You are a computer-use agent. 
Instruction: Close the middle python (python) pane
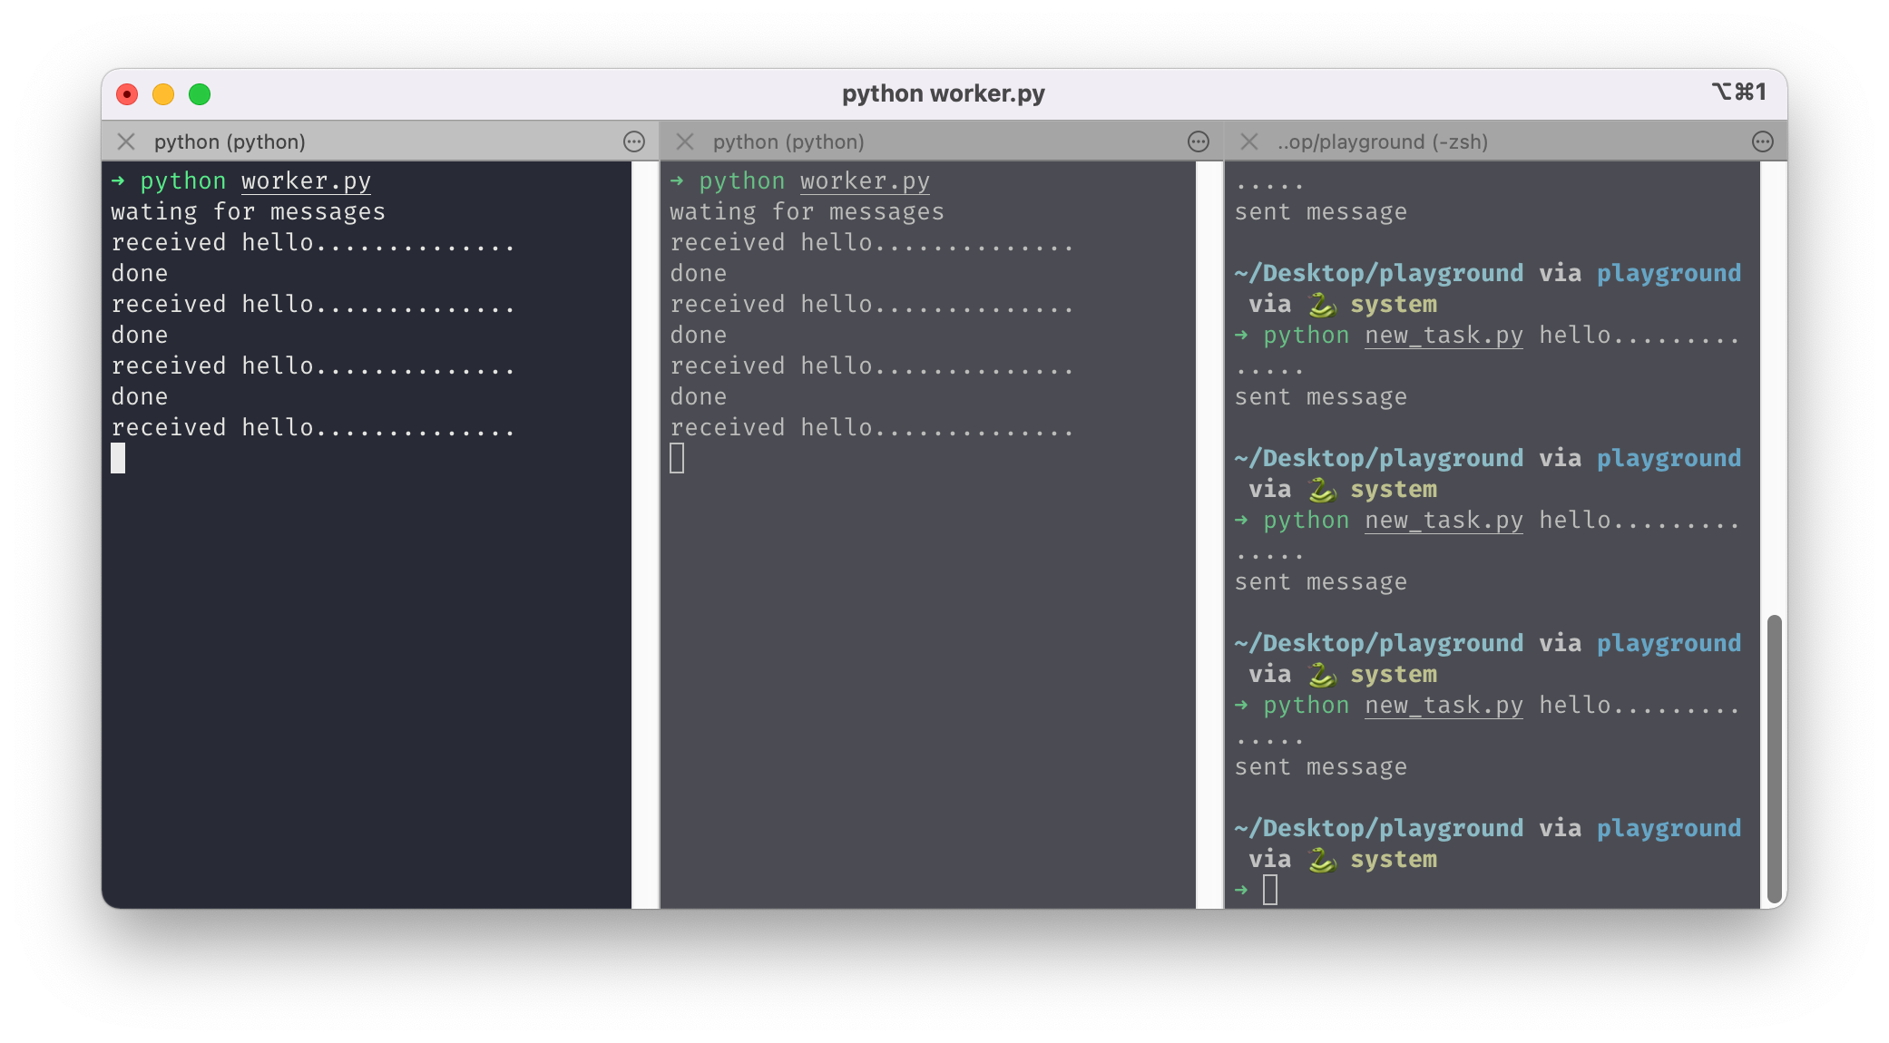coord(685,141)
